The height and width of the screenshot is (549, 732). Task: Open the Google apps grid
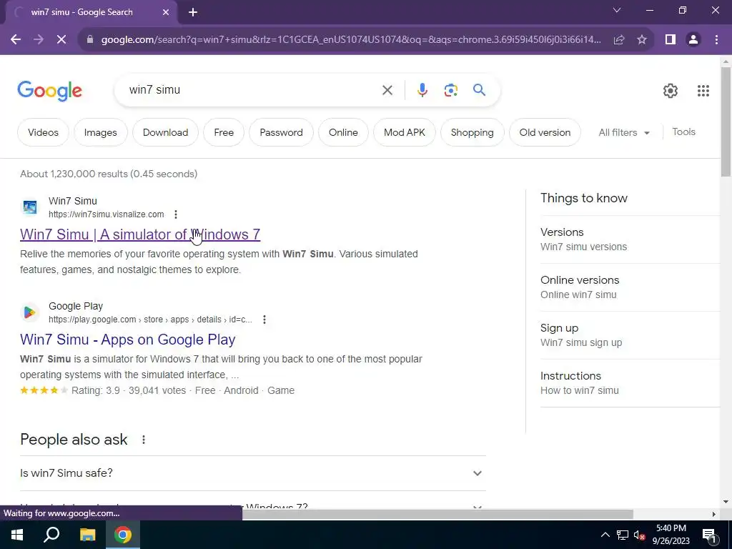pos(703,91)
